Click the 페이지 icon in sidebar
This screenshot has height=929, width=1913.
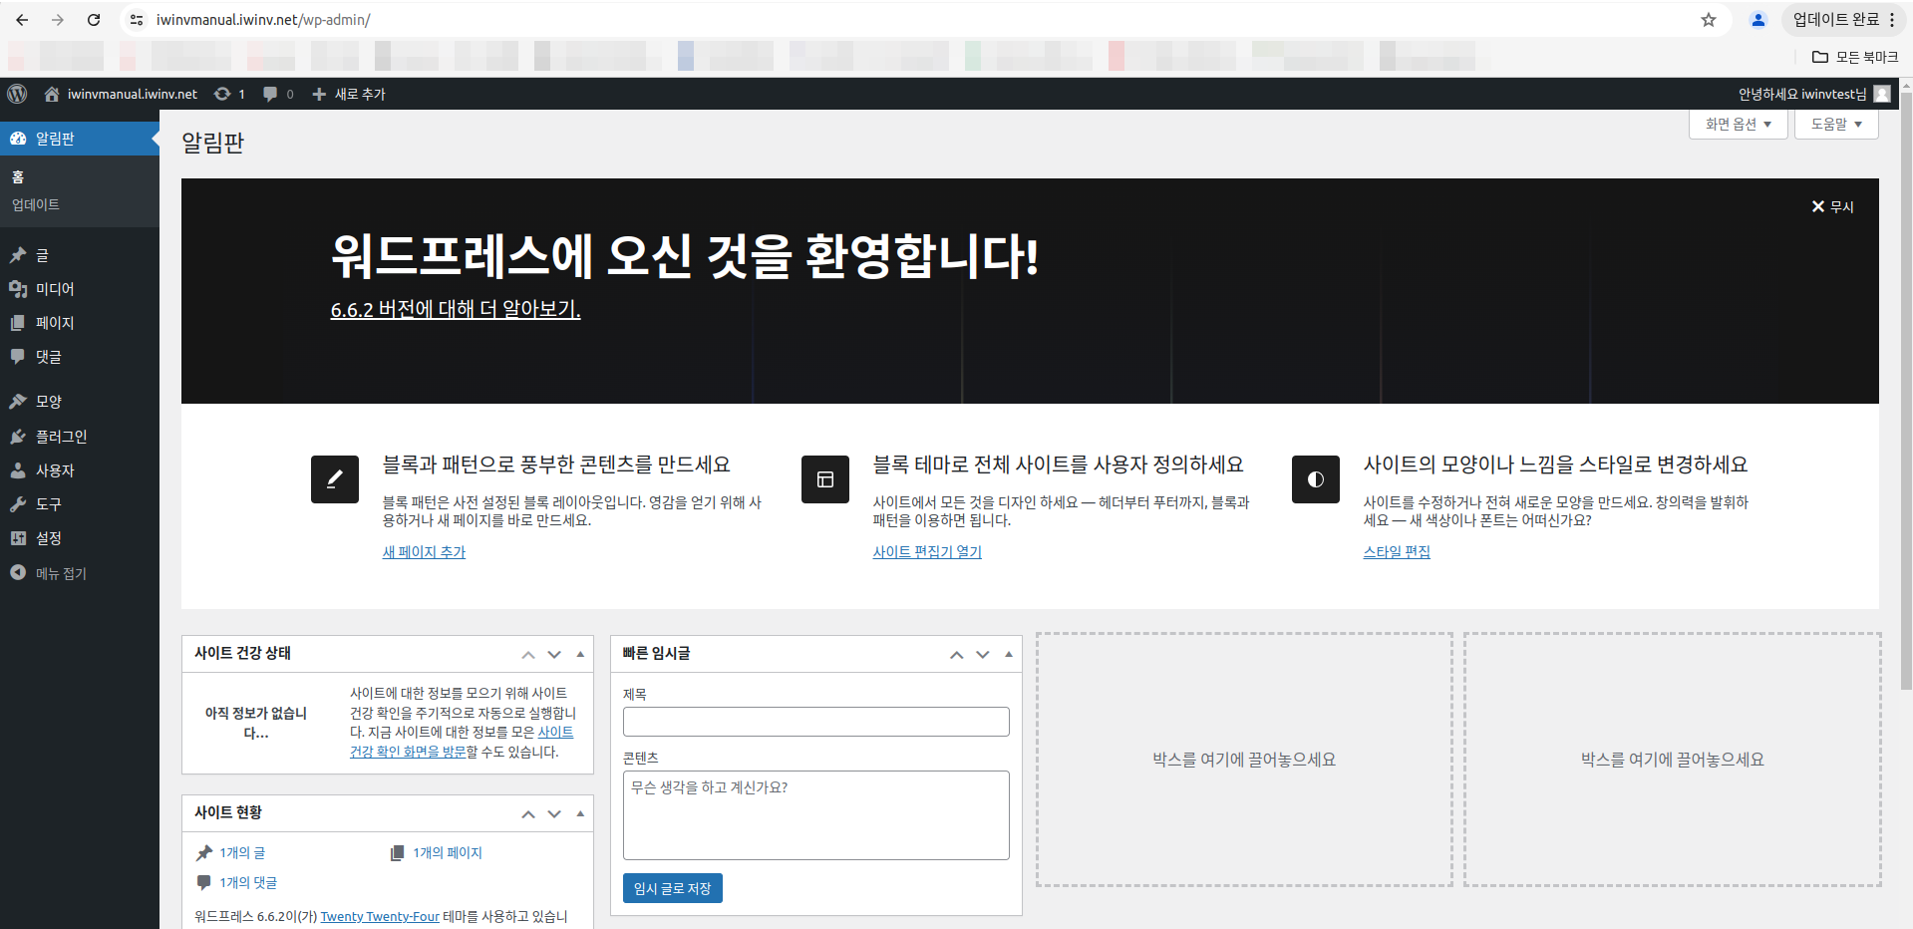(x=18, y=323)
